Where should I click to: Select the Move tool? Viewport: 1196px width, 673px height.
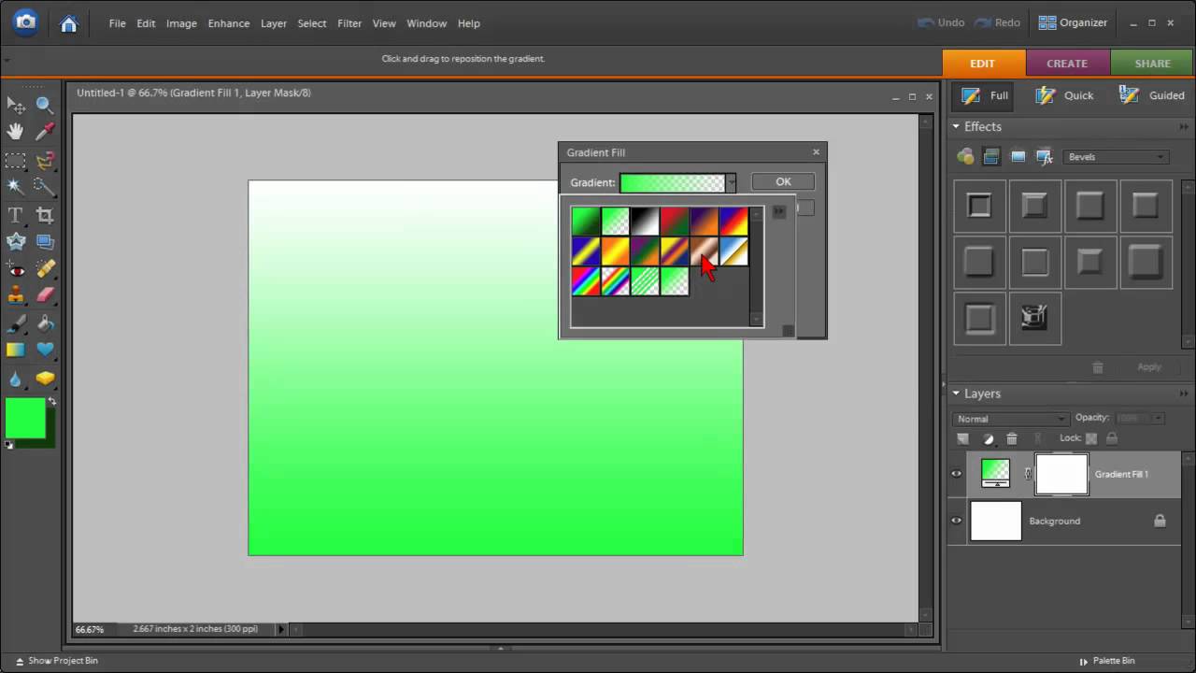[x=16, y=105]
